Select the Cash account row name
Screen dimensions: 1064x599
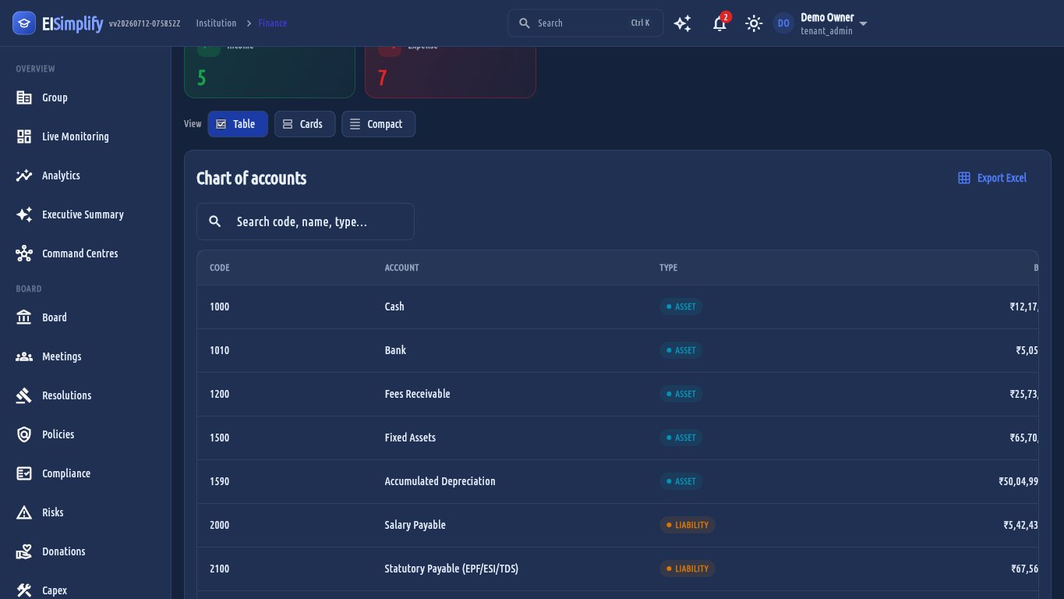click(x=394, y=307)
